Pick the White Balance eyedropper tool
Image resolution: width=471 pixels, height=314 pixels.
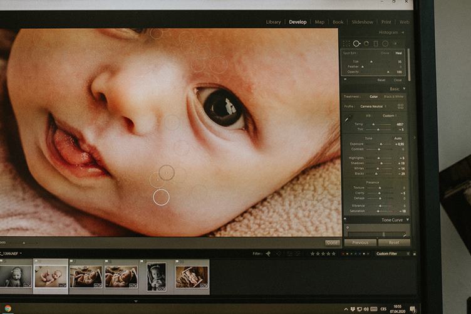tap(348, 119)
